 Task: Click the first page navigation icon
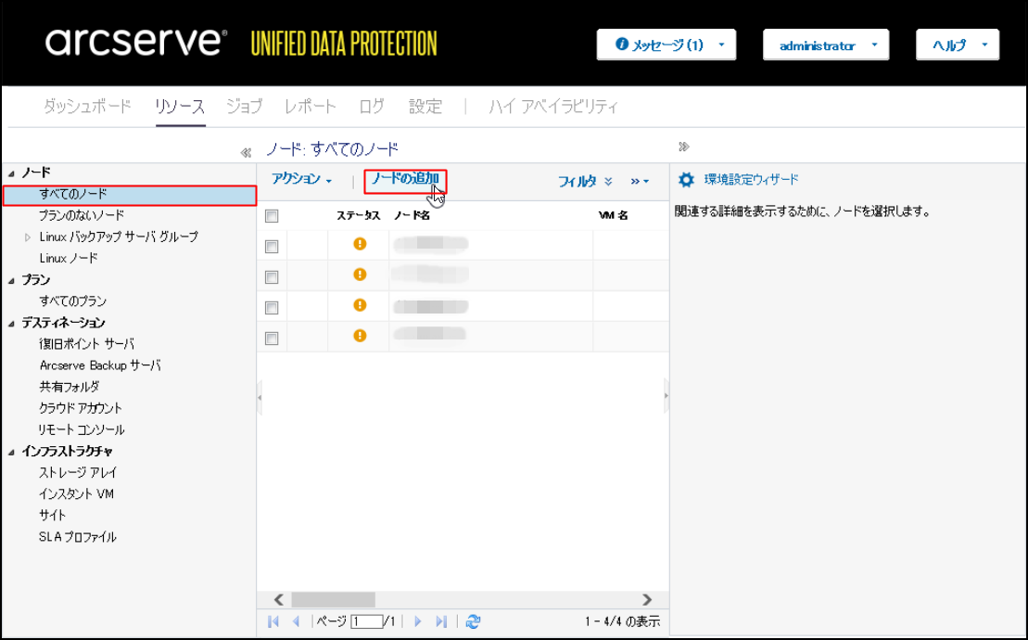coord(273,621)
